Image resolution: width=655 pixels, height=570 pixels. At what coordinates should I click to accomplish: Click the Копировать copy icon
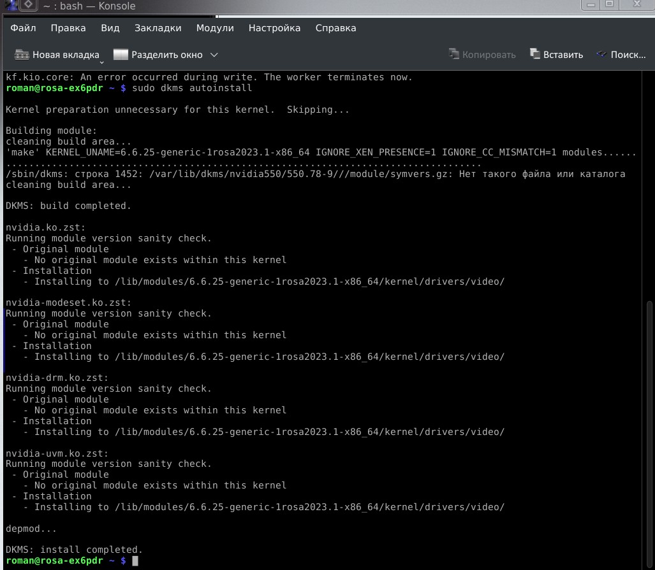click(454, 54)
